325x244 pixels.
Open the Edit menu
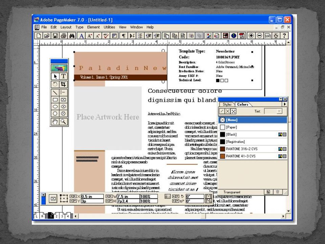[x=53, y=27]
